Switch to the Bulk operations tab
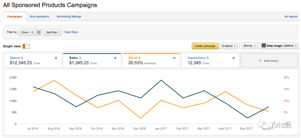Viewport: 301px width, 138px height. coord(39,17)
